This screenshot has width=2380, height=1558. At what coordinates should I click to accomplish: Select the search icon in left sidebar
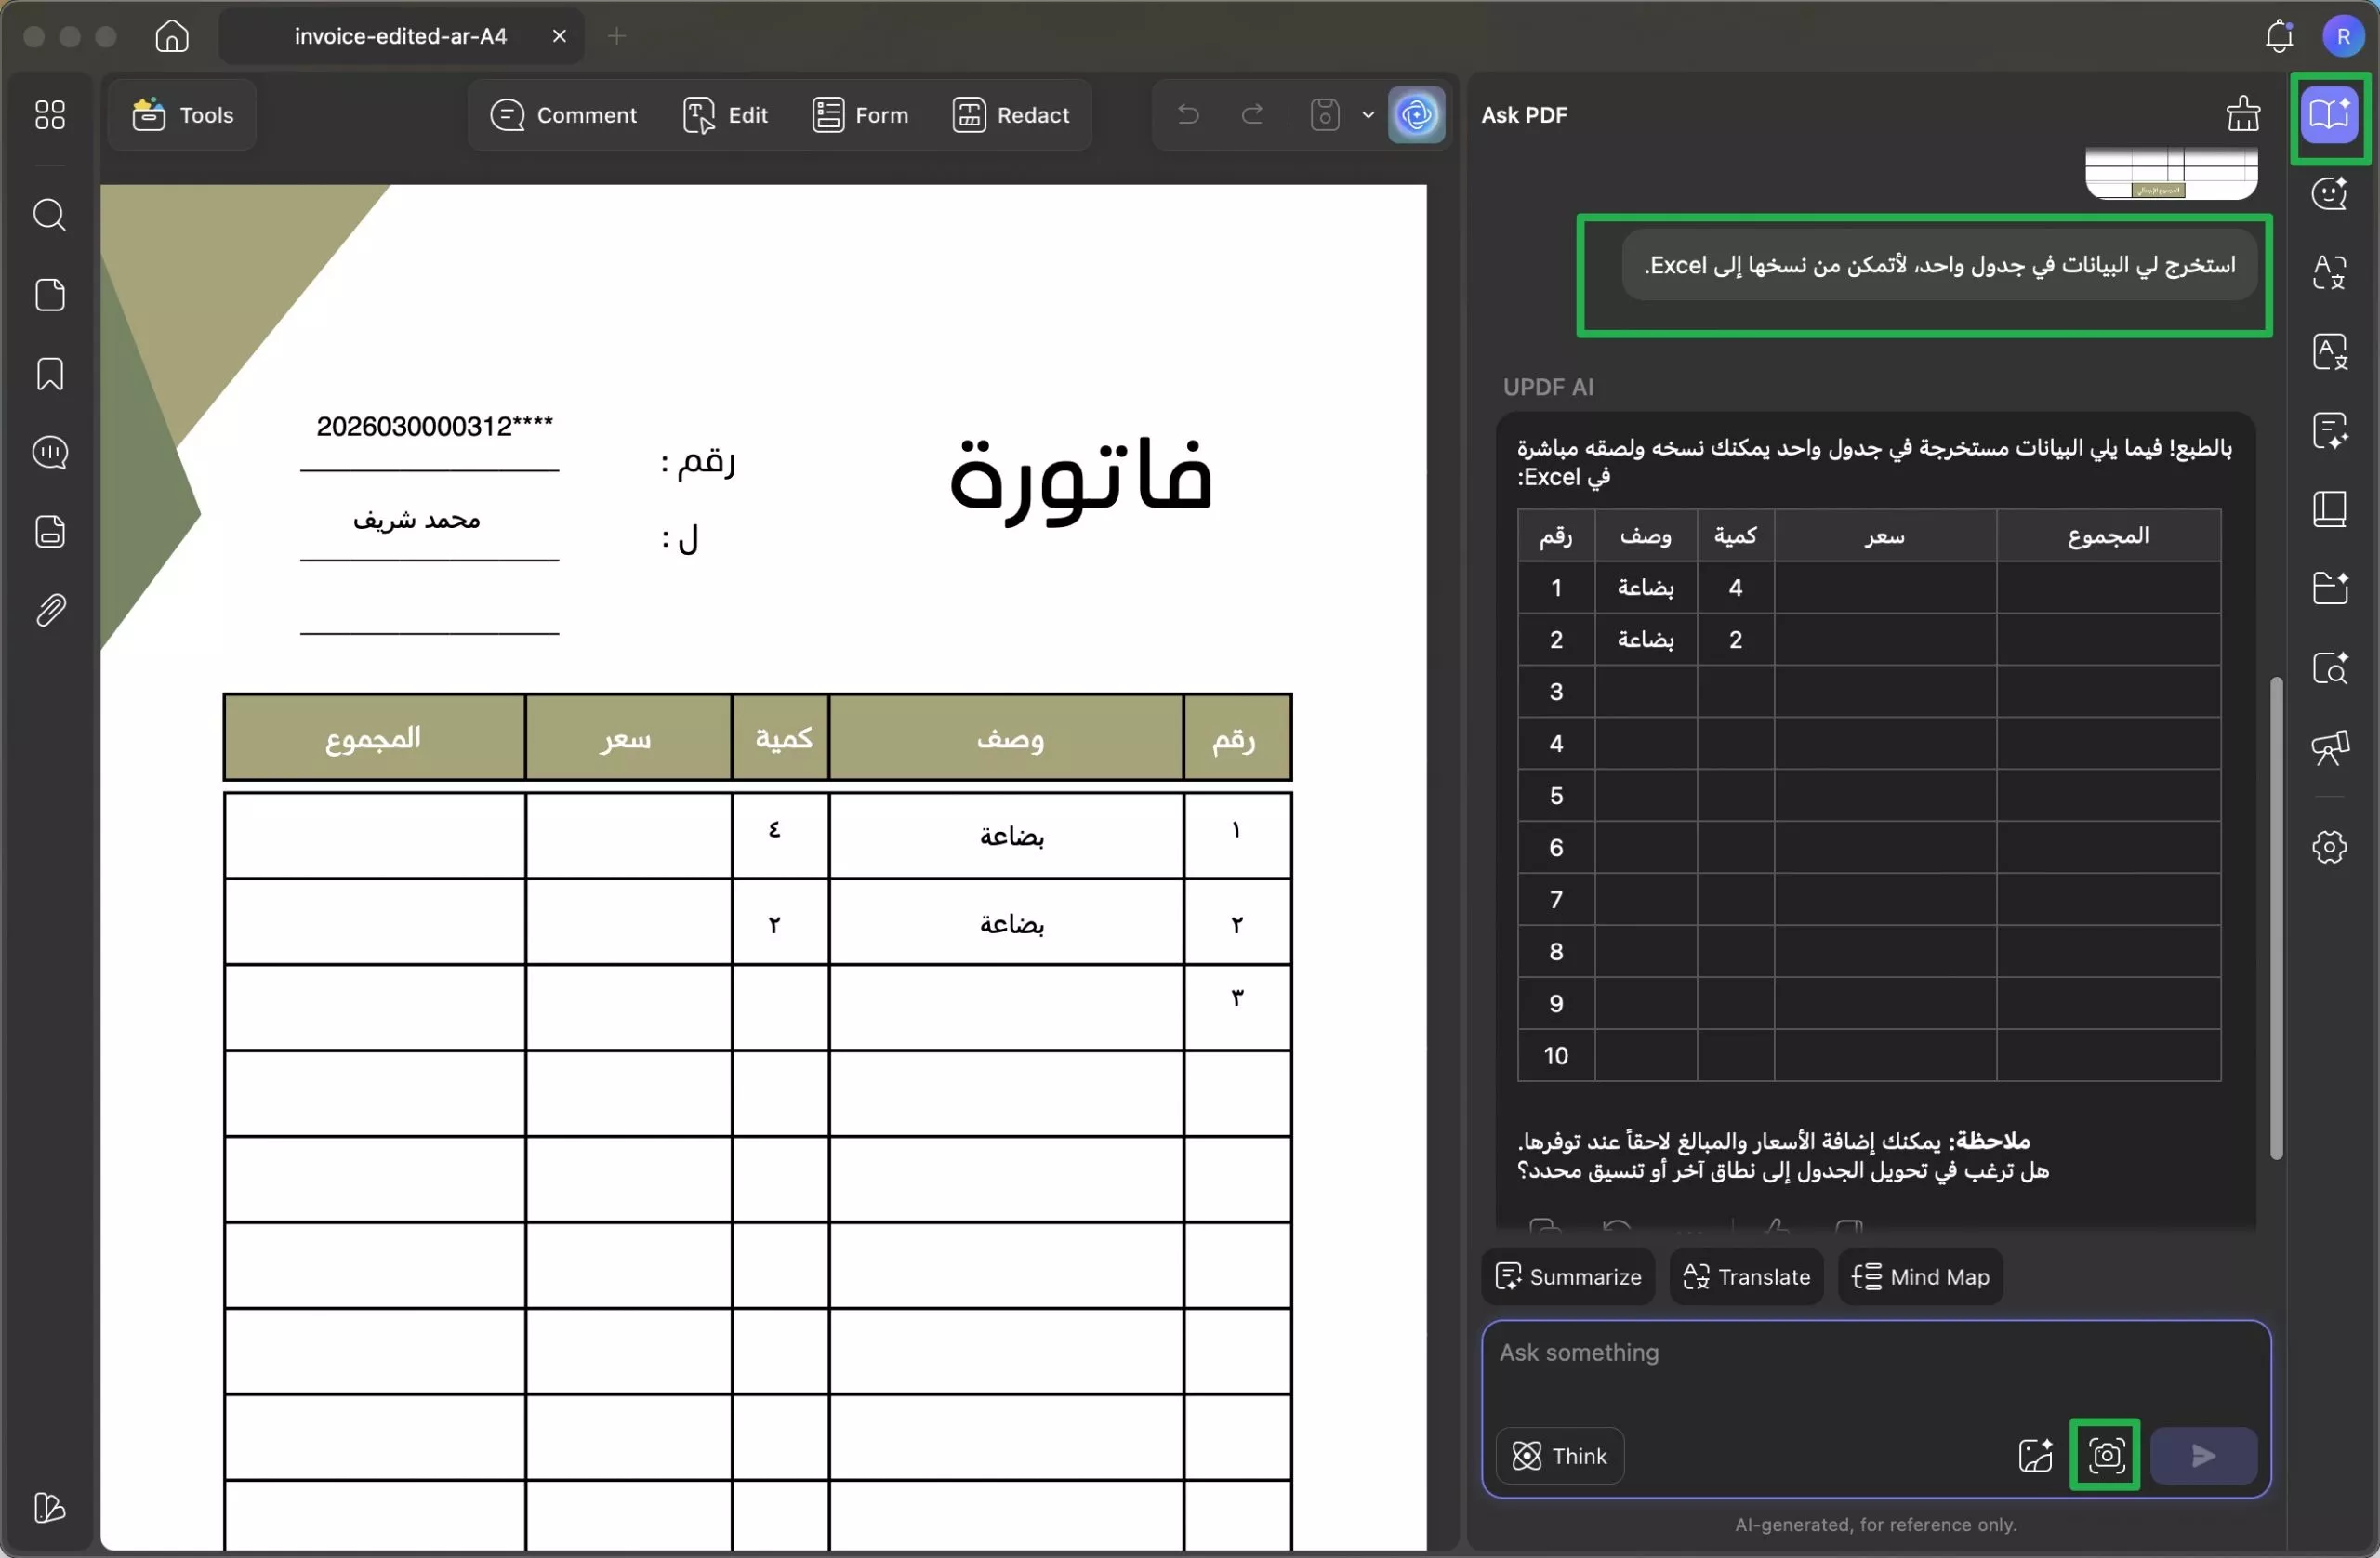(x=49, y=215)
